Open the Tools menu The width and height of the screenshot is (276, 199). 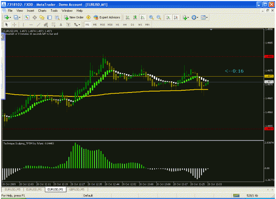click(x=54, y=11)
